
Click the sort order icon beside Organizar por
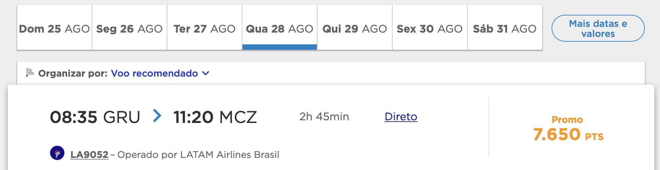coord(30,73)
